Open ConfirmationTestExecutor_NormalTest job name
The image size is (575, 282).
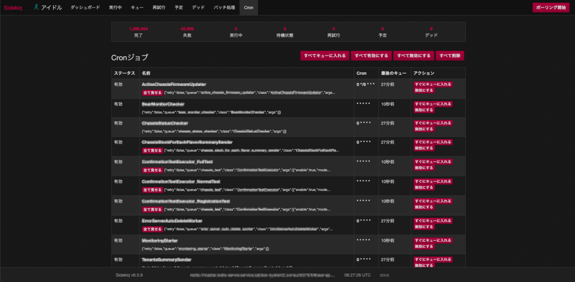point(181,181)
